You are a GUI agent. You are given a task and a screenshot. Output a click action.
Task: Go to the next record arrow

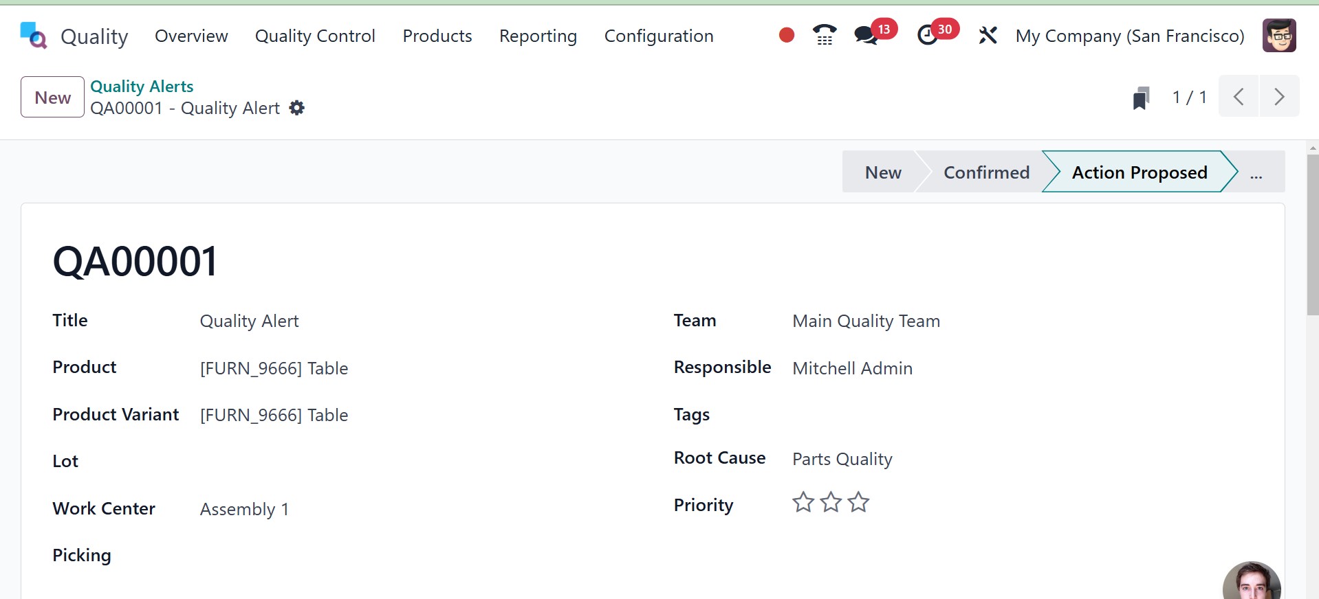point(1278,97)
